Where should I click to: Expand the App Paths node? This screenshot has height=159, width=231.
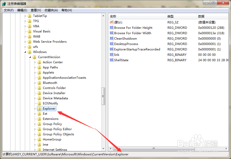coord(35,67)
